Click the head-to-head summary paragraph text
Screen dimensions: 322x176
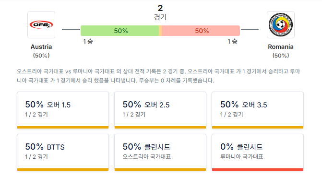158,76
